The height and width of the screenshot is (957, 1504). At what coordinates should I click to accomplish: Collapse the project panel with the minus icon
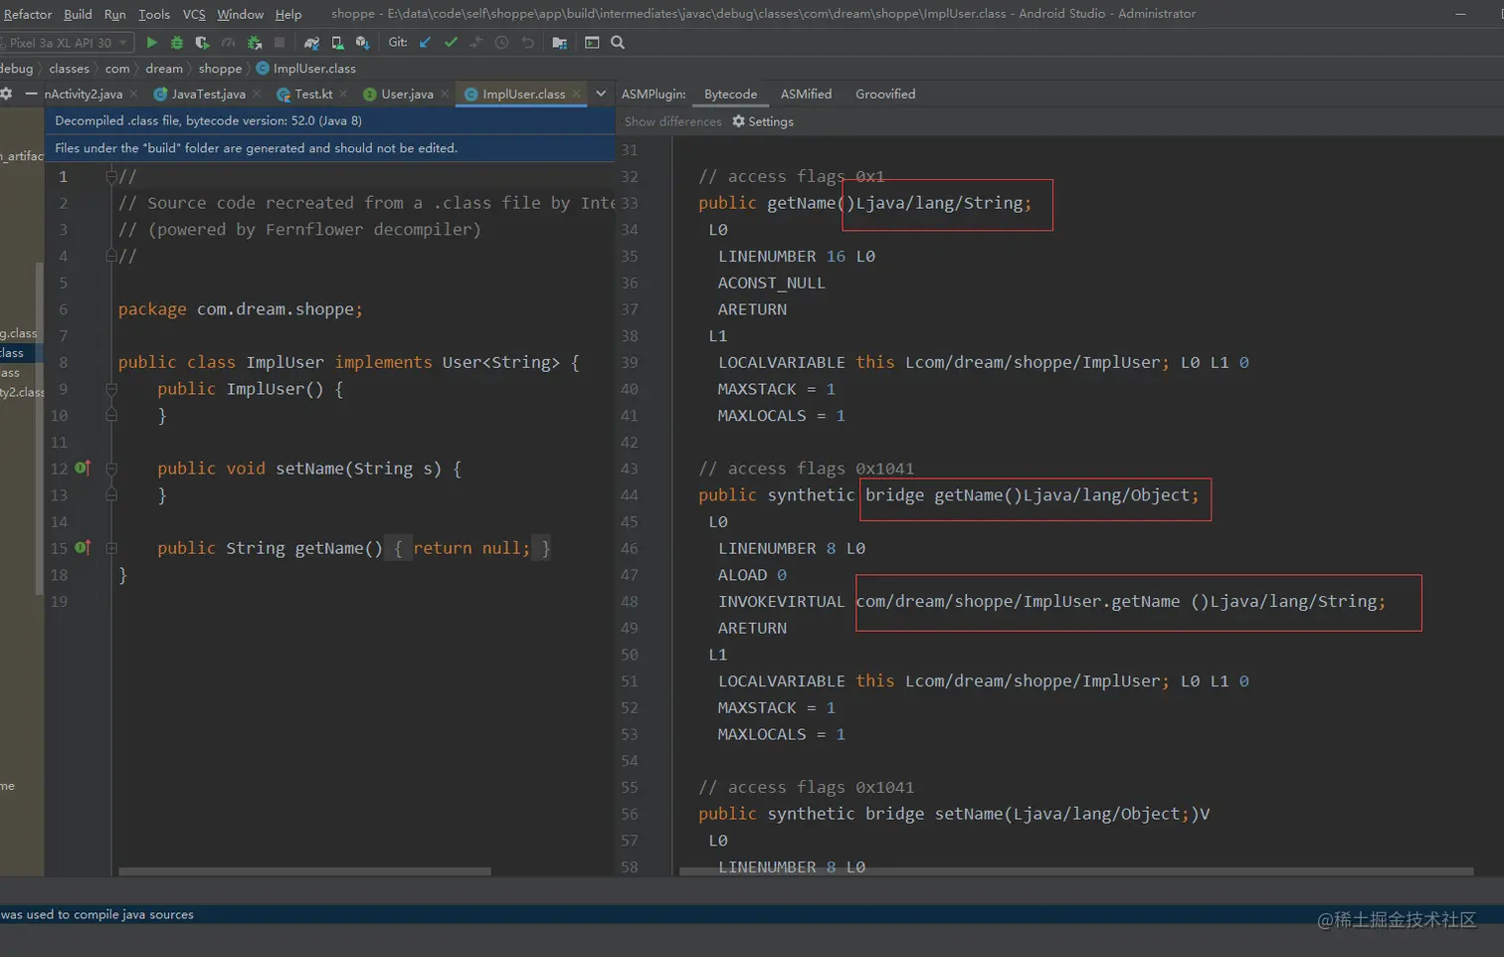coord(31,94)
